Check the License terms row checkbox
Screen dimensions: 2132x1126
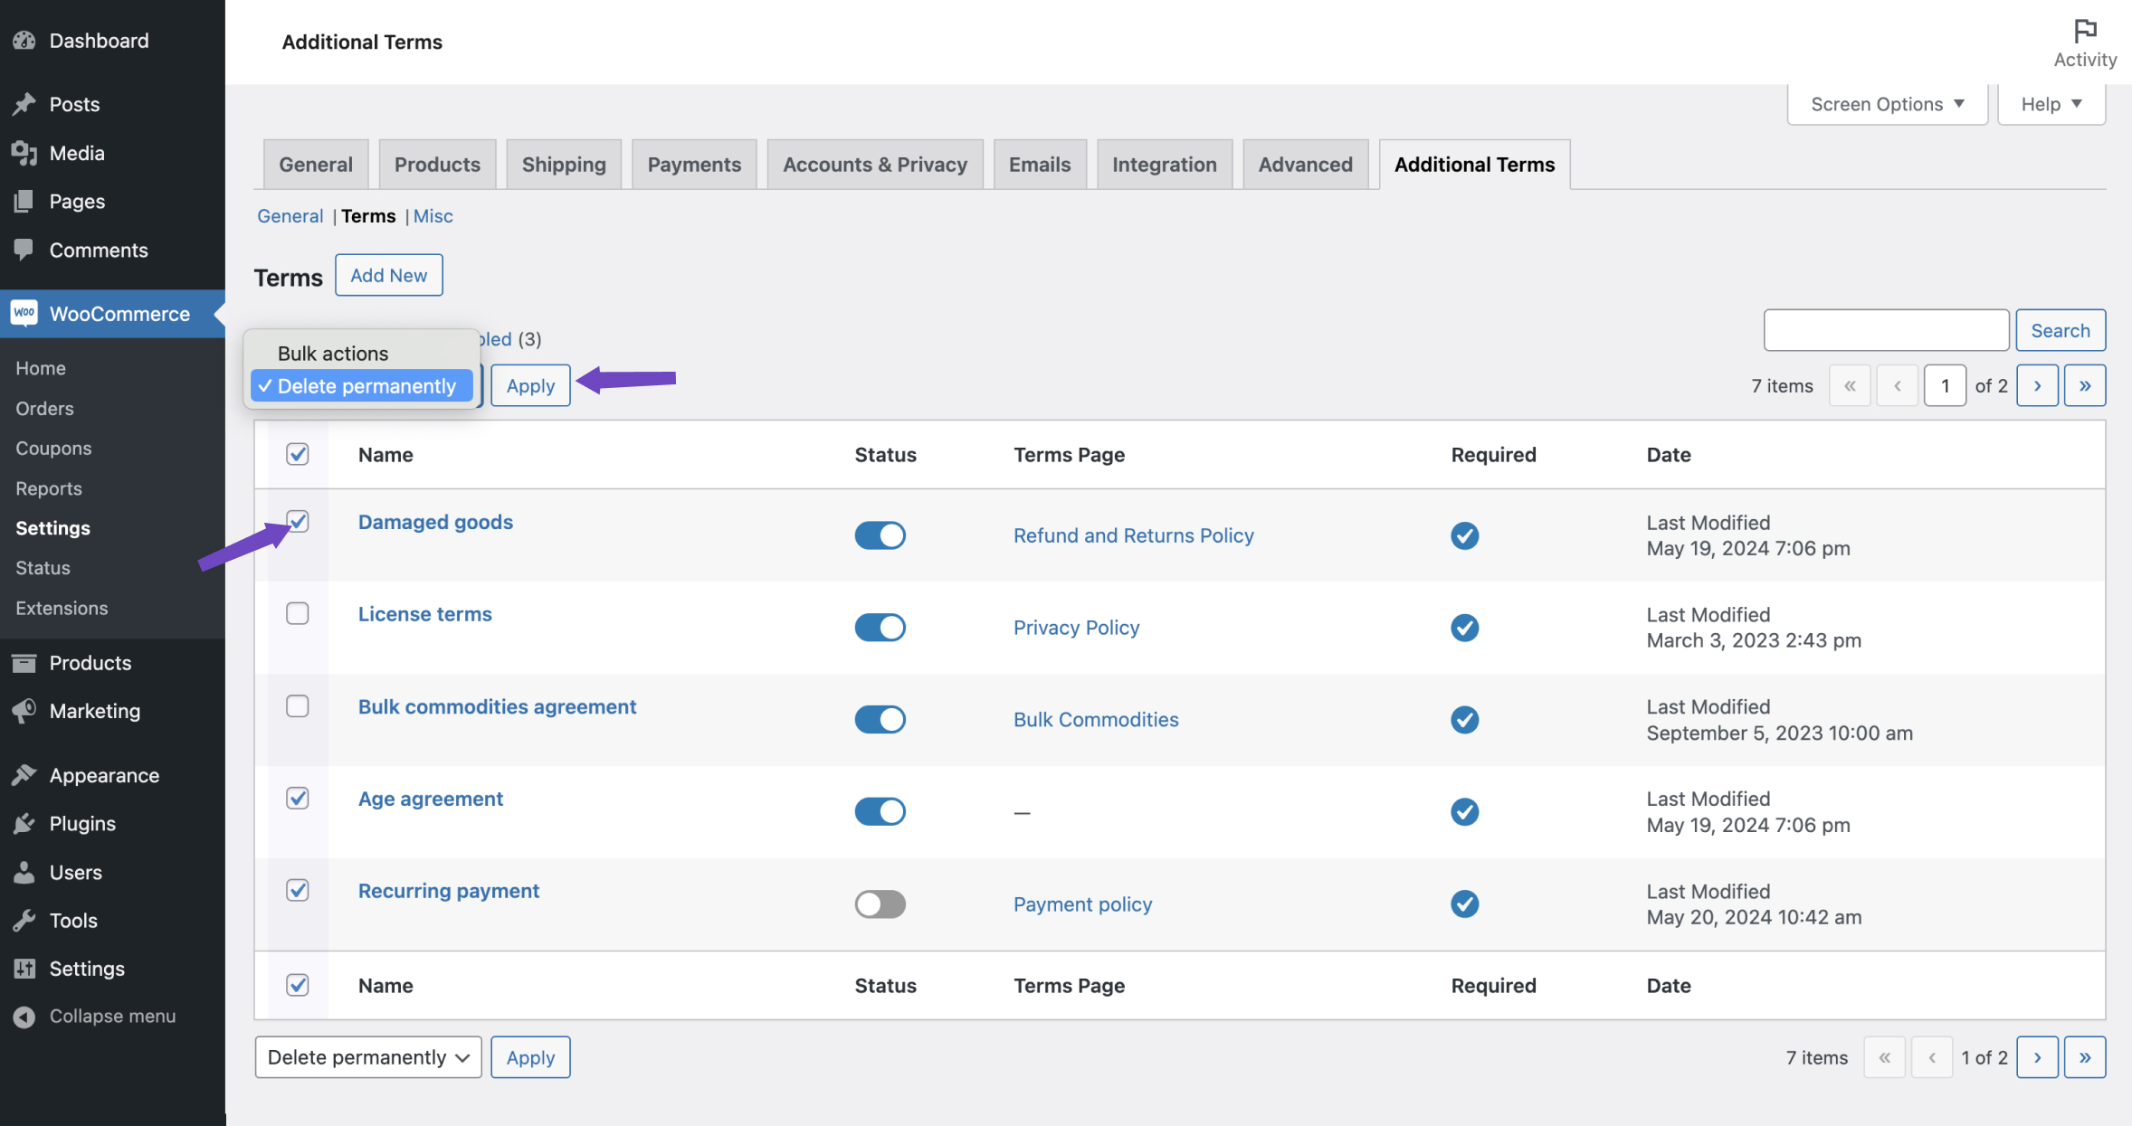[297, 613]
